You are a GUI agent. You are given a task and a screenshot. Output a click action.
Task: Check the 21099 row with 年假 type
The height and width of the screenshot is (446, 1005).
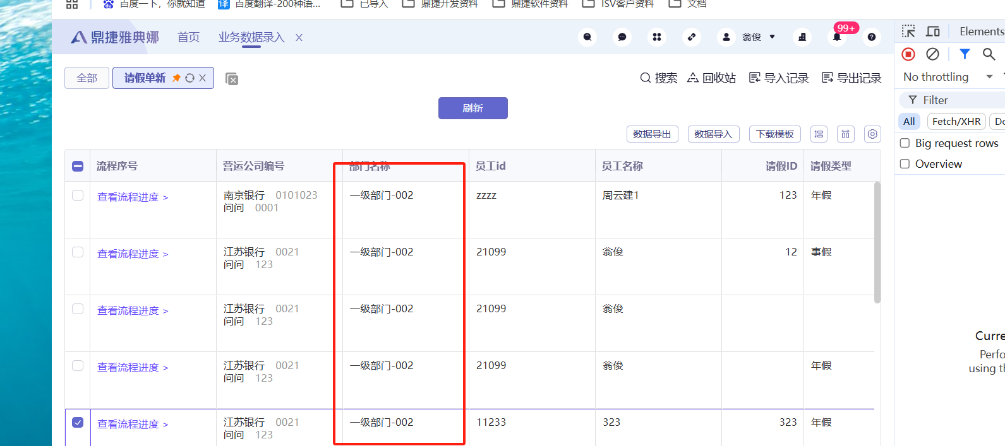click(78, 366)
